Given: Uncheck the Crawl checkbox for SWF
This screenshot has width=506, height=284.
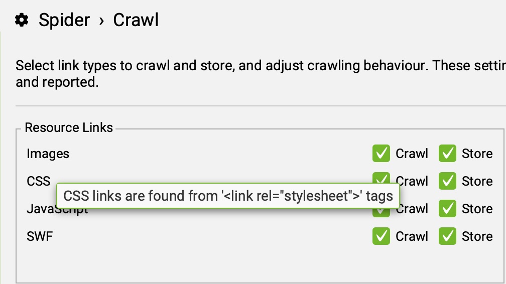Looking at the screenshot, I should pyautogui.click(x=381, y=236).
